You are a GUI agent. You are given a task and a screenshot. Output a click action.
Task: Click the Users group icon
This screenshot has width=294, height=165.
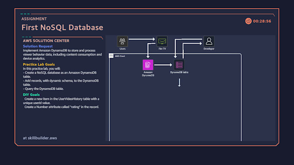point(122,41)
